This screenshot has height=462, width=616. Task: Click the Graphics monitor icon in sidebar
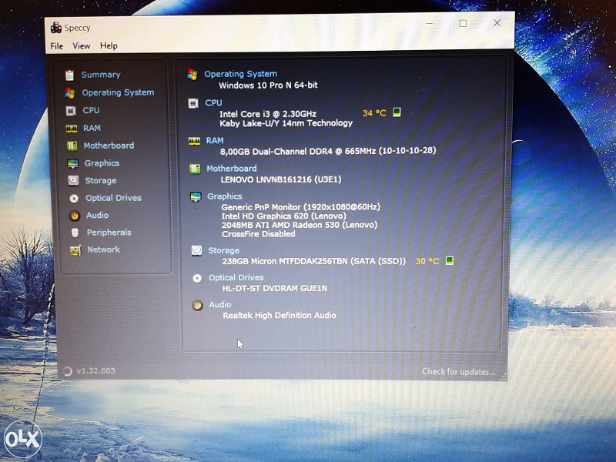[x=72, y=163]
